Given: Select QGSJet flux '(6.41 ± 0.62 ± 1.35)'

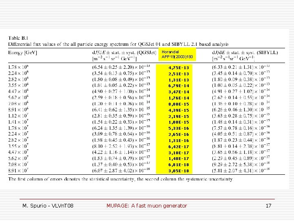Looking at the screenshot, I should pyautogui.click(x=113, y=110).
